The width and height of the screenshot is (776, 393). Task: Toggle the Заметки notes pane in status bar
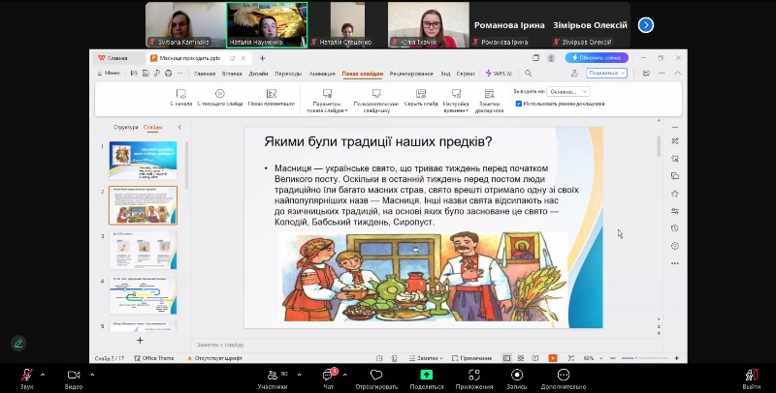pyautogui.click(x=433, y=358)
